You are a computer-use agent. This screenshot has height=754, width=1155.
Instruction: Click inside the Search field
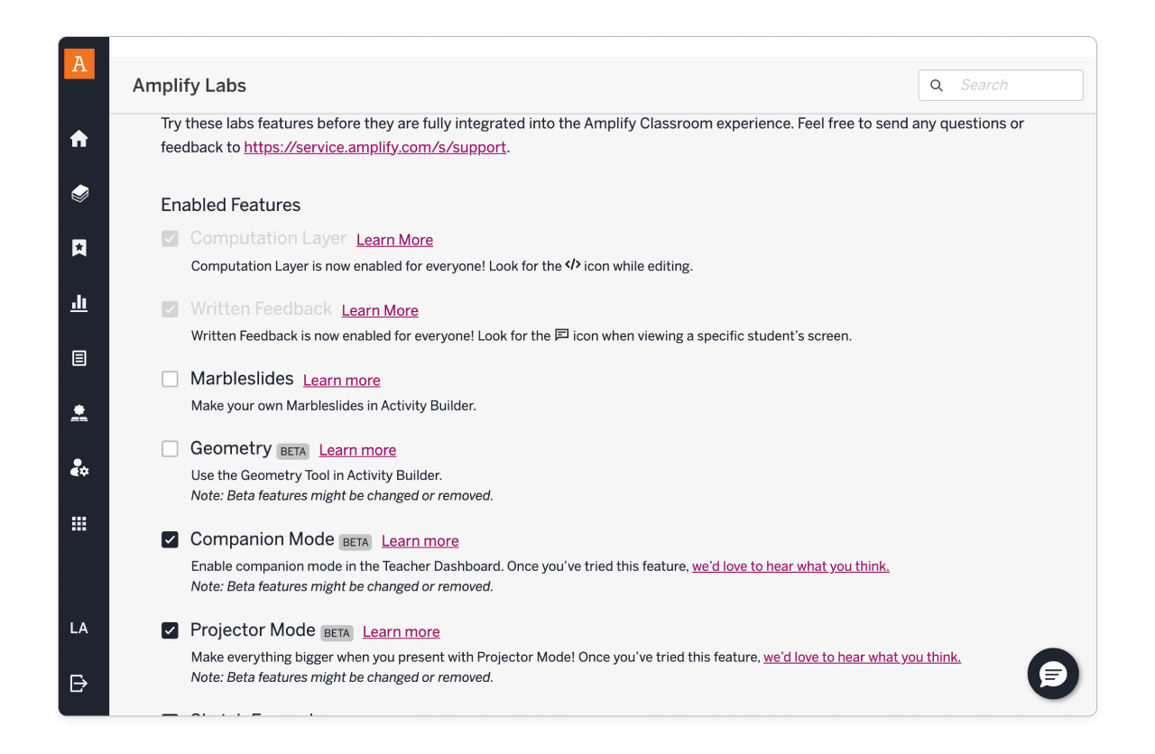pyautogui.click(x=1002, y=85)
